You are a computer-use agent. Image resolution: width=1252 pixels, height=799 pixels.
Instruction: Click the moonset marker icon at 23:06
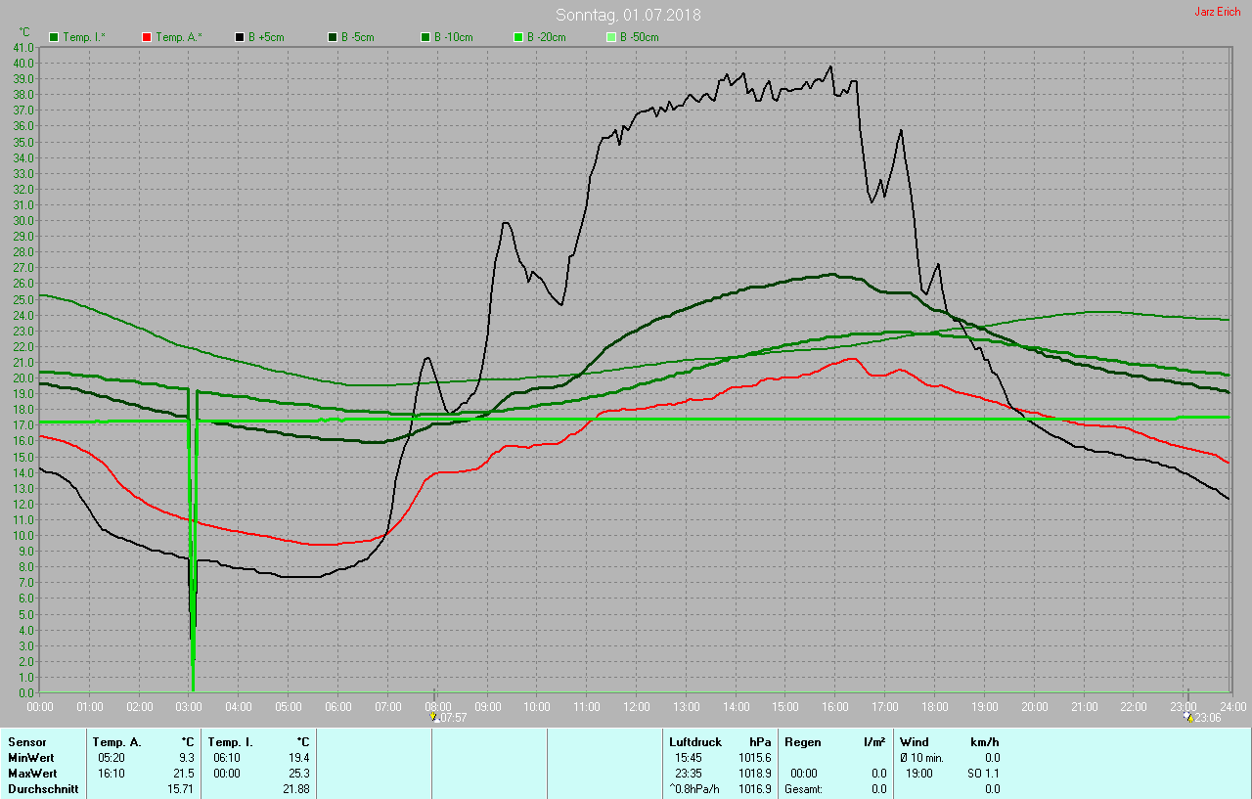(x=1188, y=717)
